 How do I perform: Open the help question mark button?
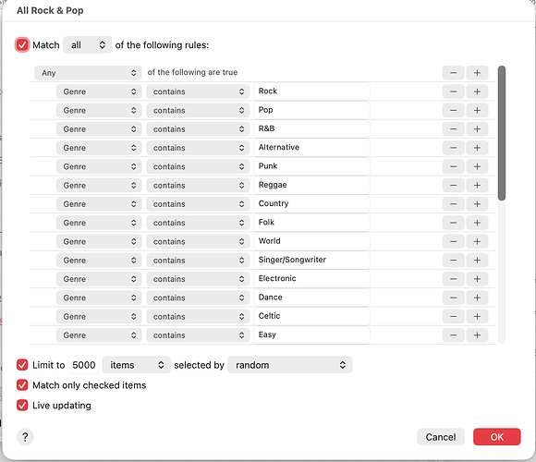[x=25, y=437]
